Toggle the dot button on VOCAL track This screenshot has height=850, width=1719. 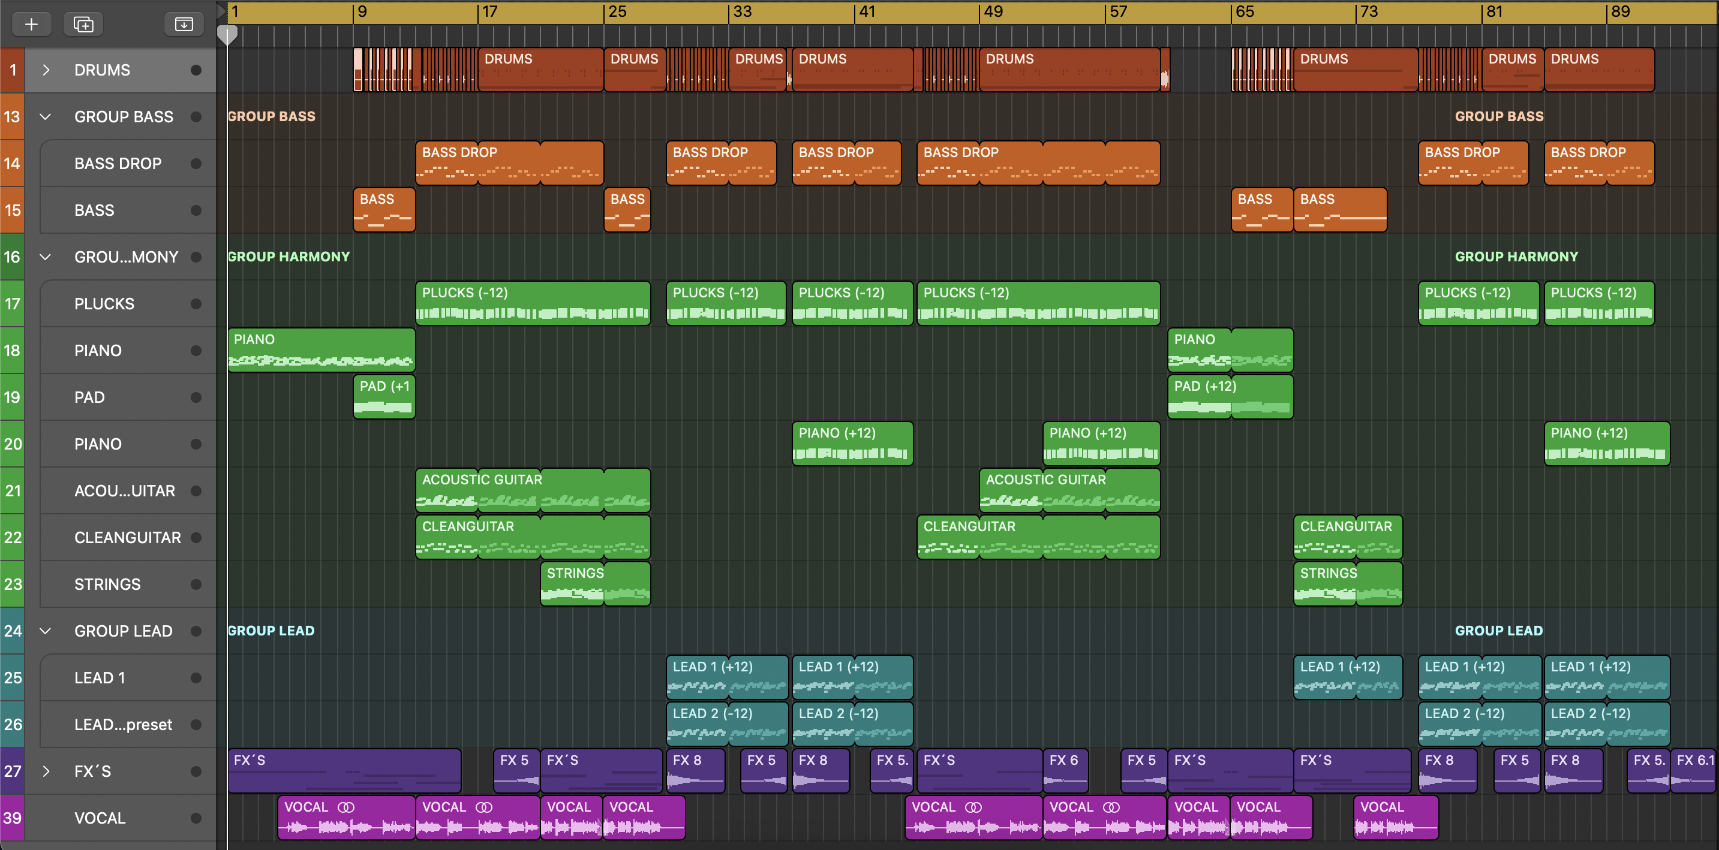point(196,818)
